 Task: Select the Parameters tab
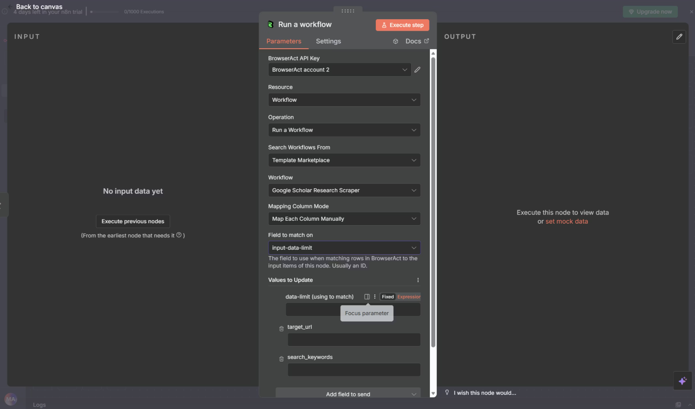coord(284,41)
